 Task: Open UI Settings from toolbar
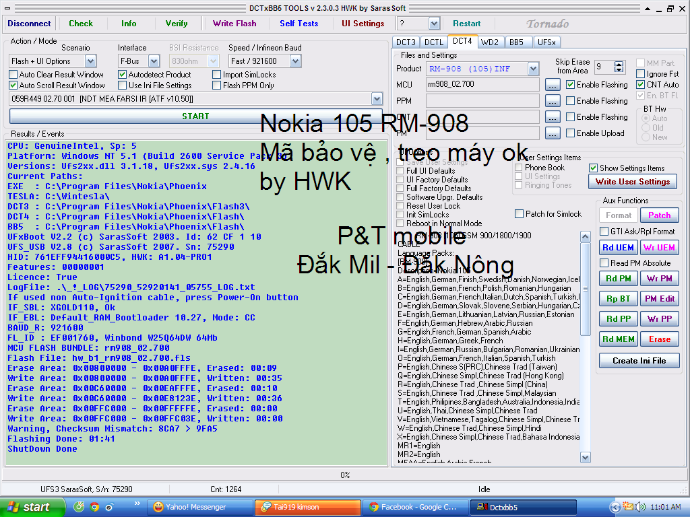click(x=363, y=24)
